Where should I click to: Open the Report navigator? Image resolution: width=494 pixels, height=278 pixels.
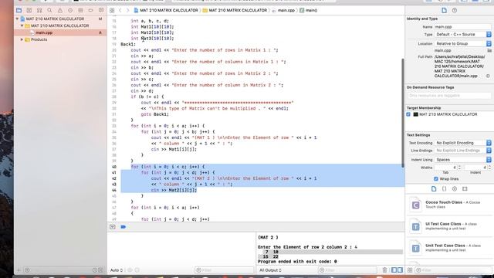tap(101, 10)
